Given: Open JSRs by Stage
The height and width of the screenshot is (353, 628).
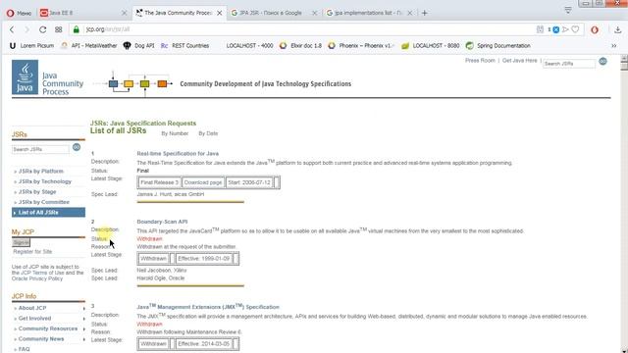Looking at the screenshot, I should coord(37,192).
